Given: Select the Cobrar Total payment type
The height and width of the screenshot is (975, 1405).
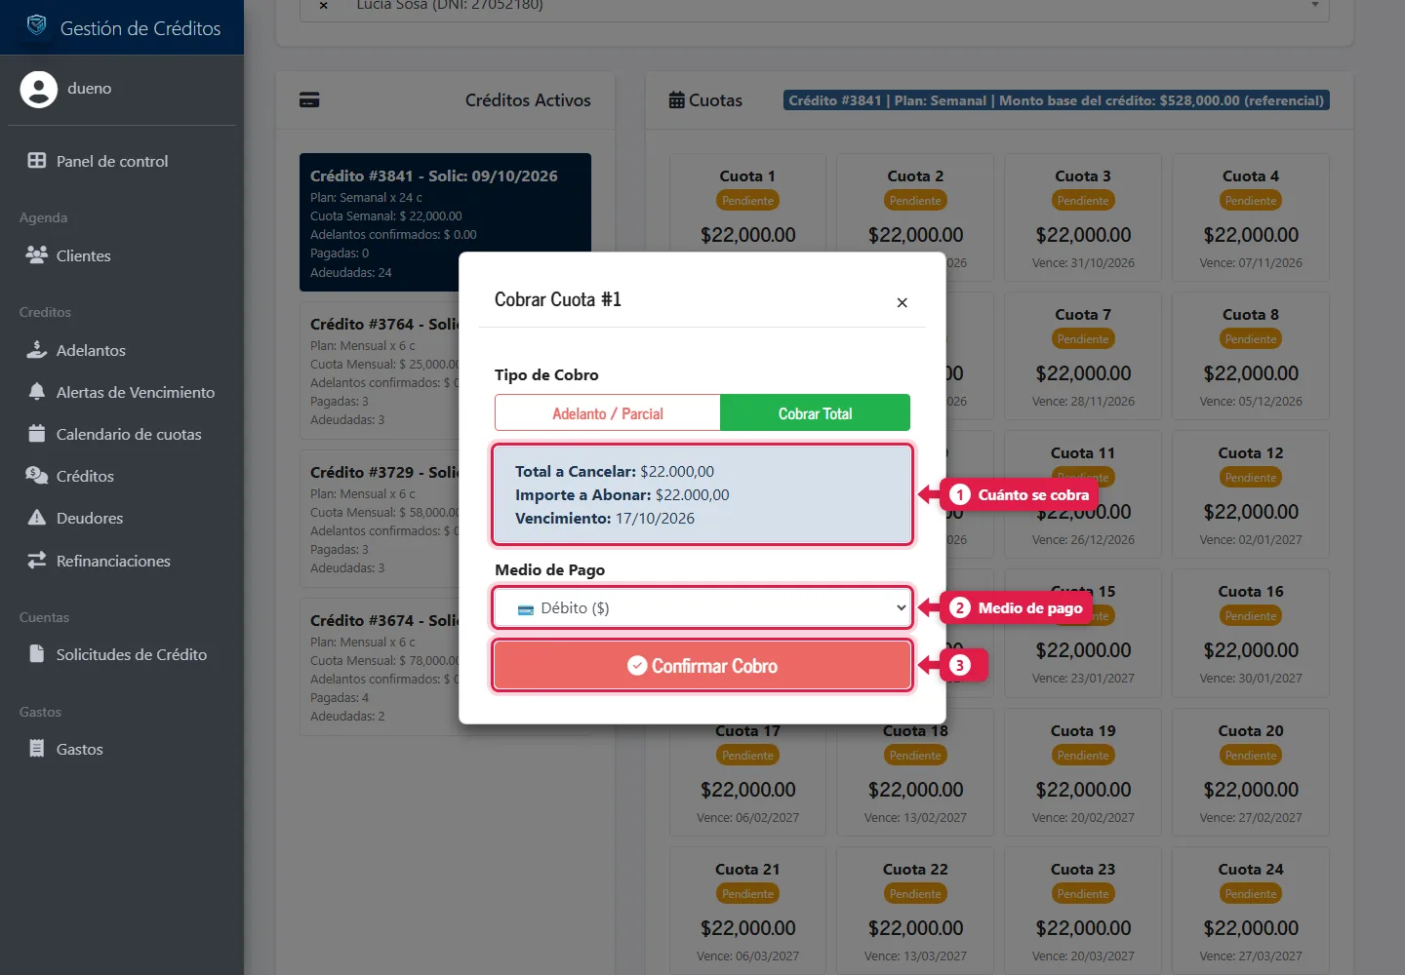Looking at the screenshot, I should [816, 412].
